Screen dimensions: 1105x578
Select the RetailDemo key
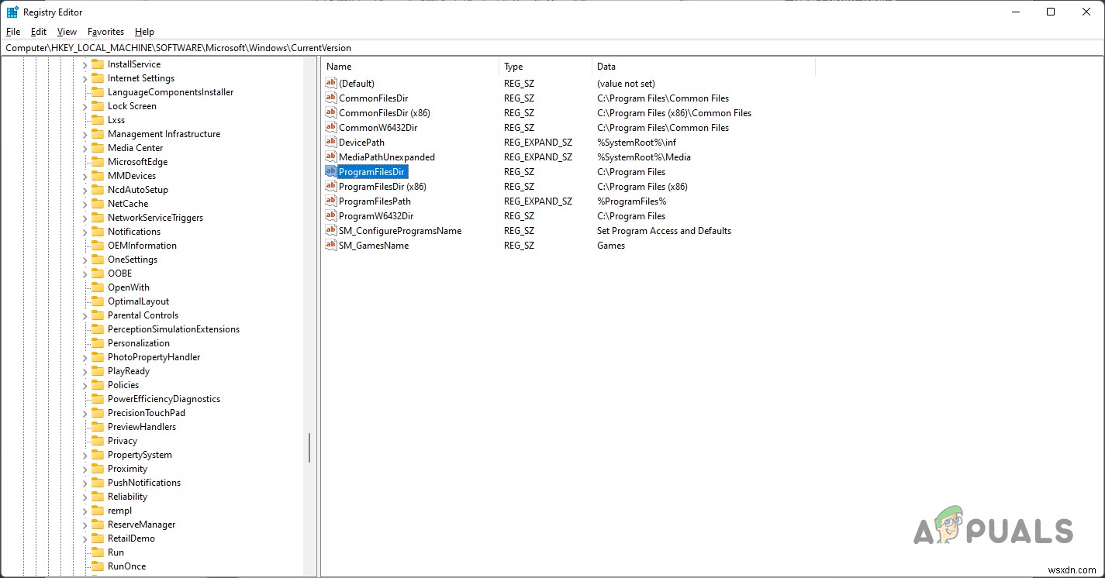(x=131, y=538)
